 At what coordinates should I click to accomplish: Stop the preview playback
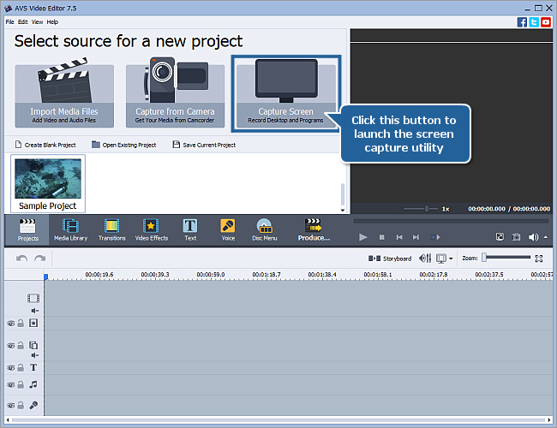pyautogui.click(x=382, y=237)
